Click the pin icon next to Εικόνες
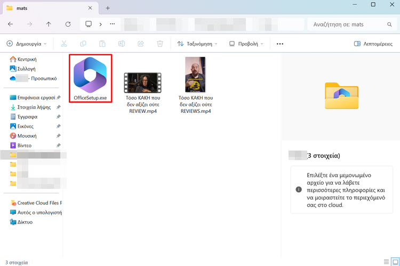The height and width of the screenshot is (266, 400). point(59,126)
